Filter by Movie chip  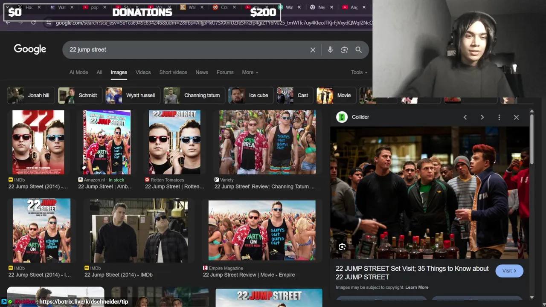pyautogui.click(x=335, y=96)
